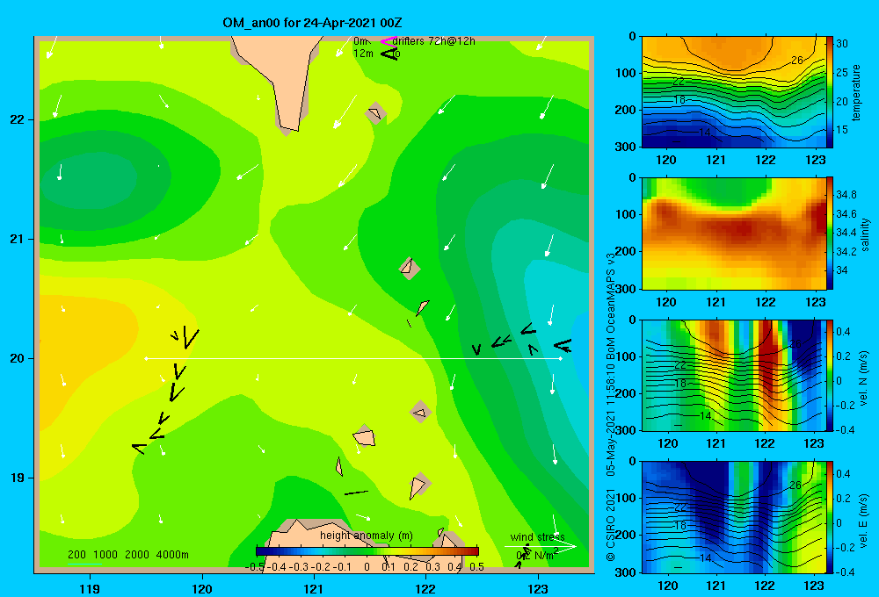Select the title text OM_an00 for 24-Apr-2021 00Z
The height and width of the screenshot is (597, 879).
tap(312, 23)
